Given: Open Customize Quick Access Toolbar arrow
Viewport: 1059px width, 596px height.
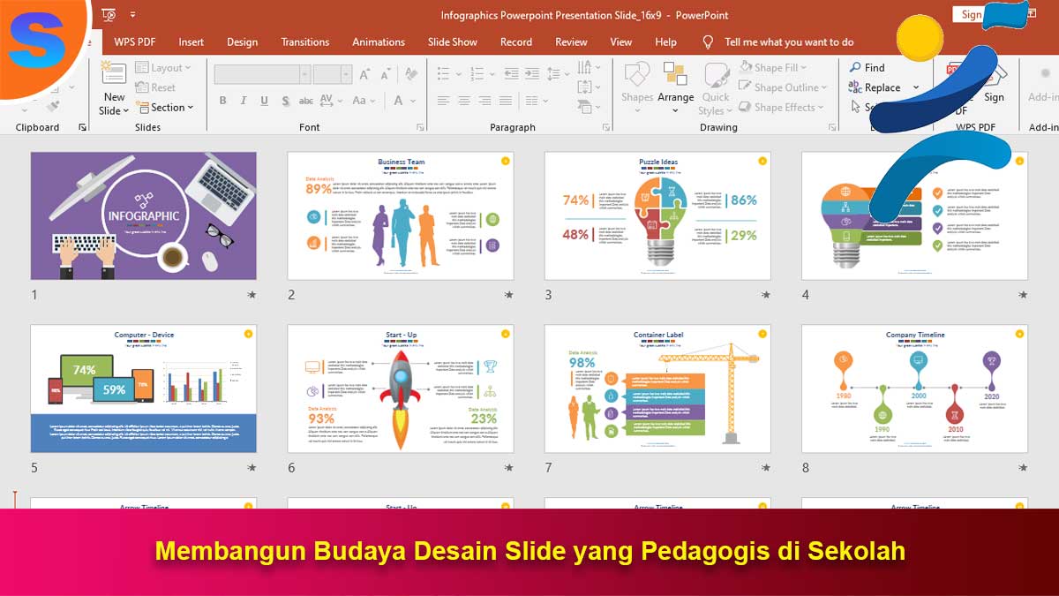Looking at the screenshot, I should (132, 15).
